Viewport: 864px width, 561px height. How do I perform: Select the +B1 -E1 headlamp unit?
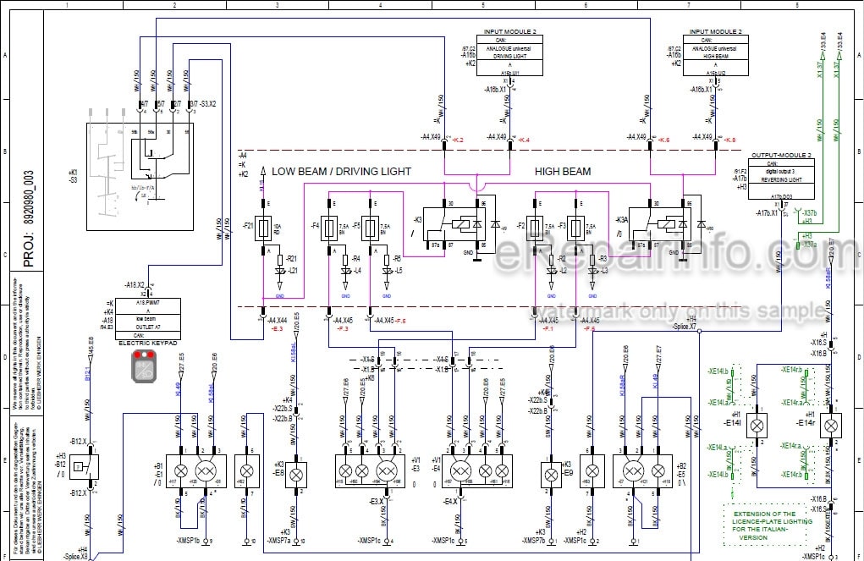[x=196, y=471]
